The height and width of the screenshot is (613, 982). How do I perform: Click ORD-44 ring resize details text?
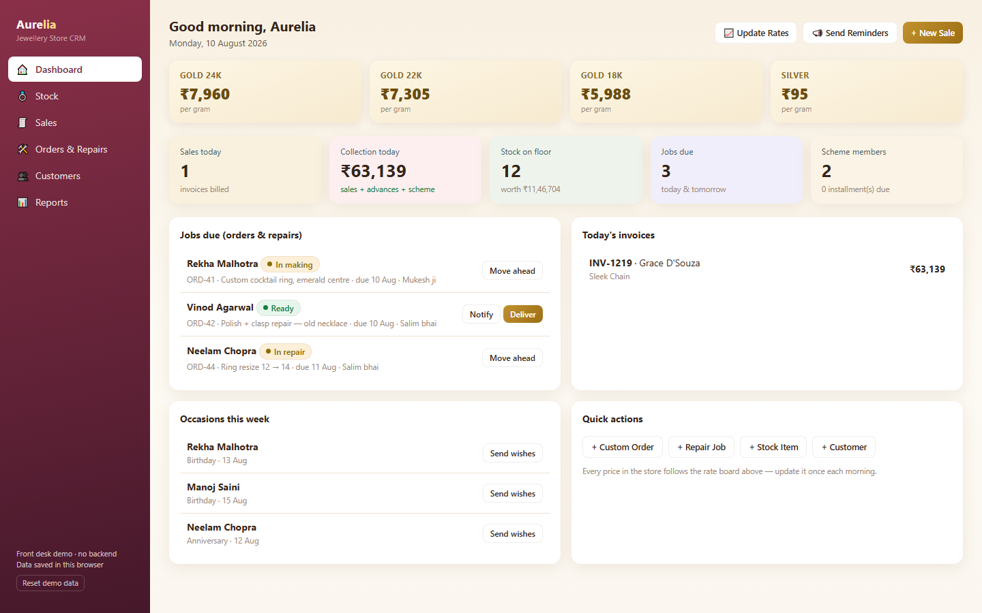pyautogui.click(x=282, y=367)
